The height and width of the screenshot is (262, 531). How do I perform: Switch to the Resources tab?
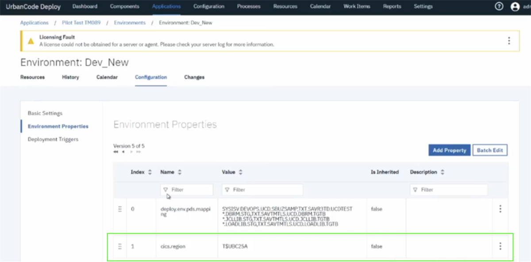tap(32, 77)
